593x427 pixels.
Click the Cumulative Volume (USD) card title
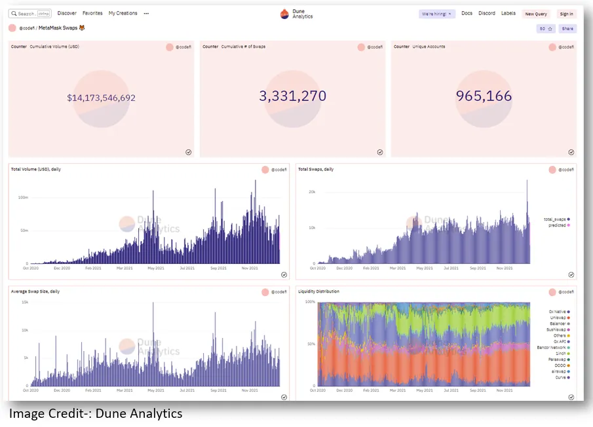54,47
